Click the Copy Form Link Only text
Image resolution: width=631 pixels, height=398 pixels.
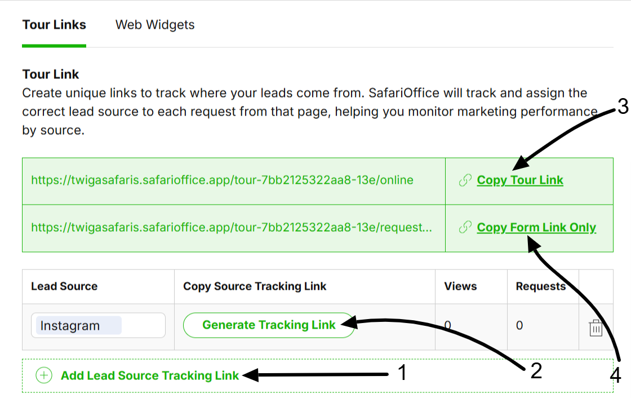pyautogui.click(x=536, y=227)
